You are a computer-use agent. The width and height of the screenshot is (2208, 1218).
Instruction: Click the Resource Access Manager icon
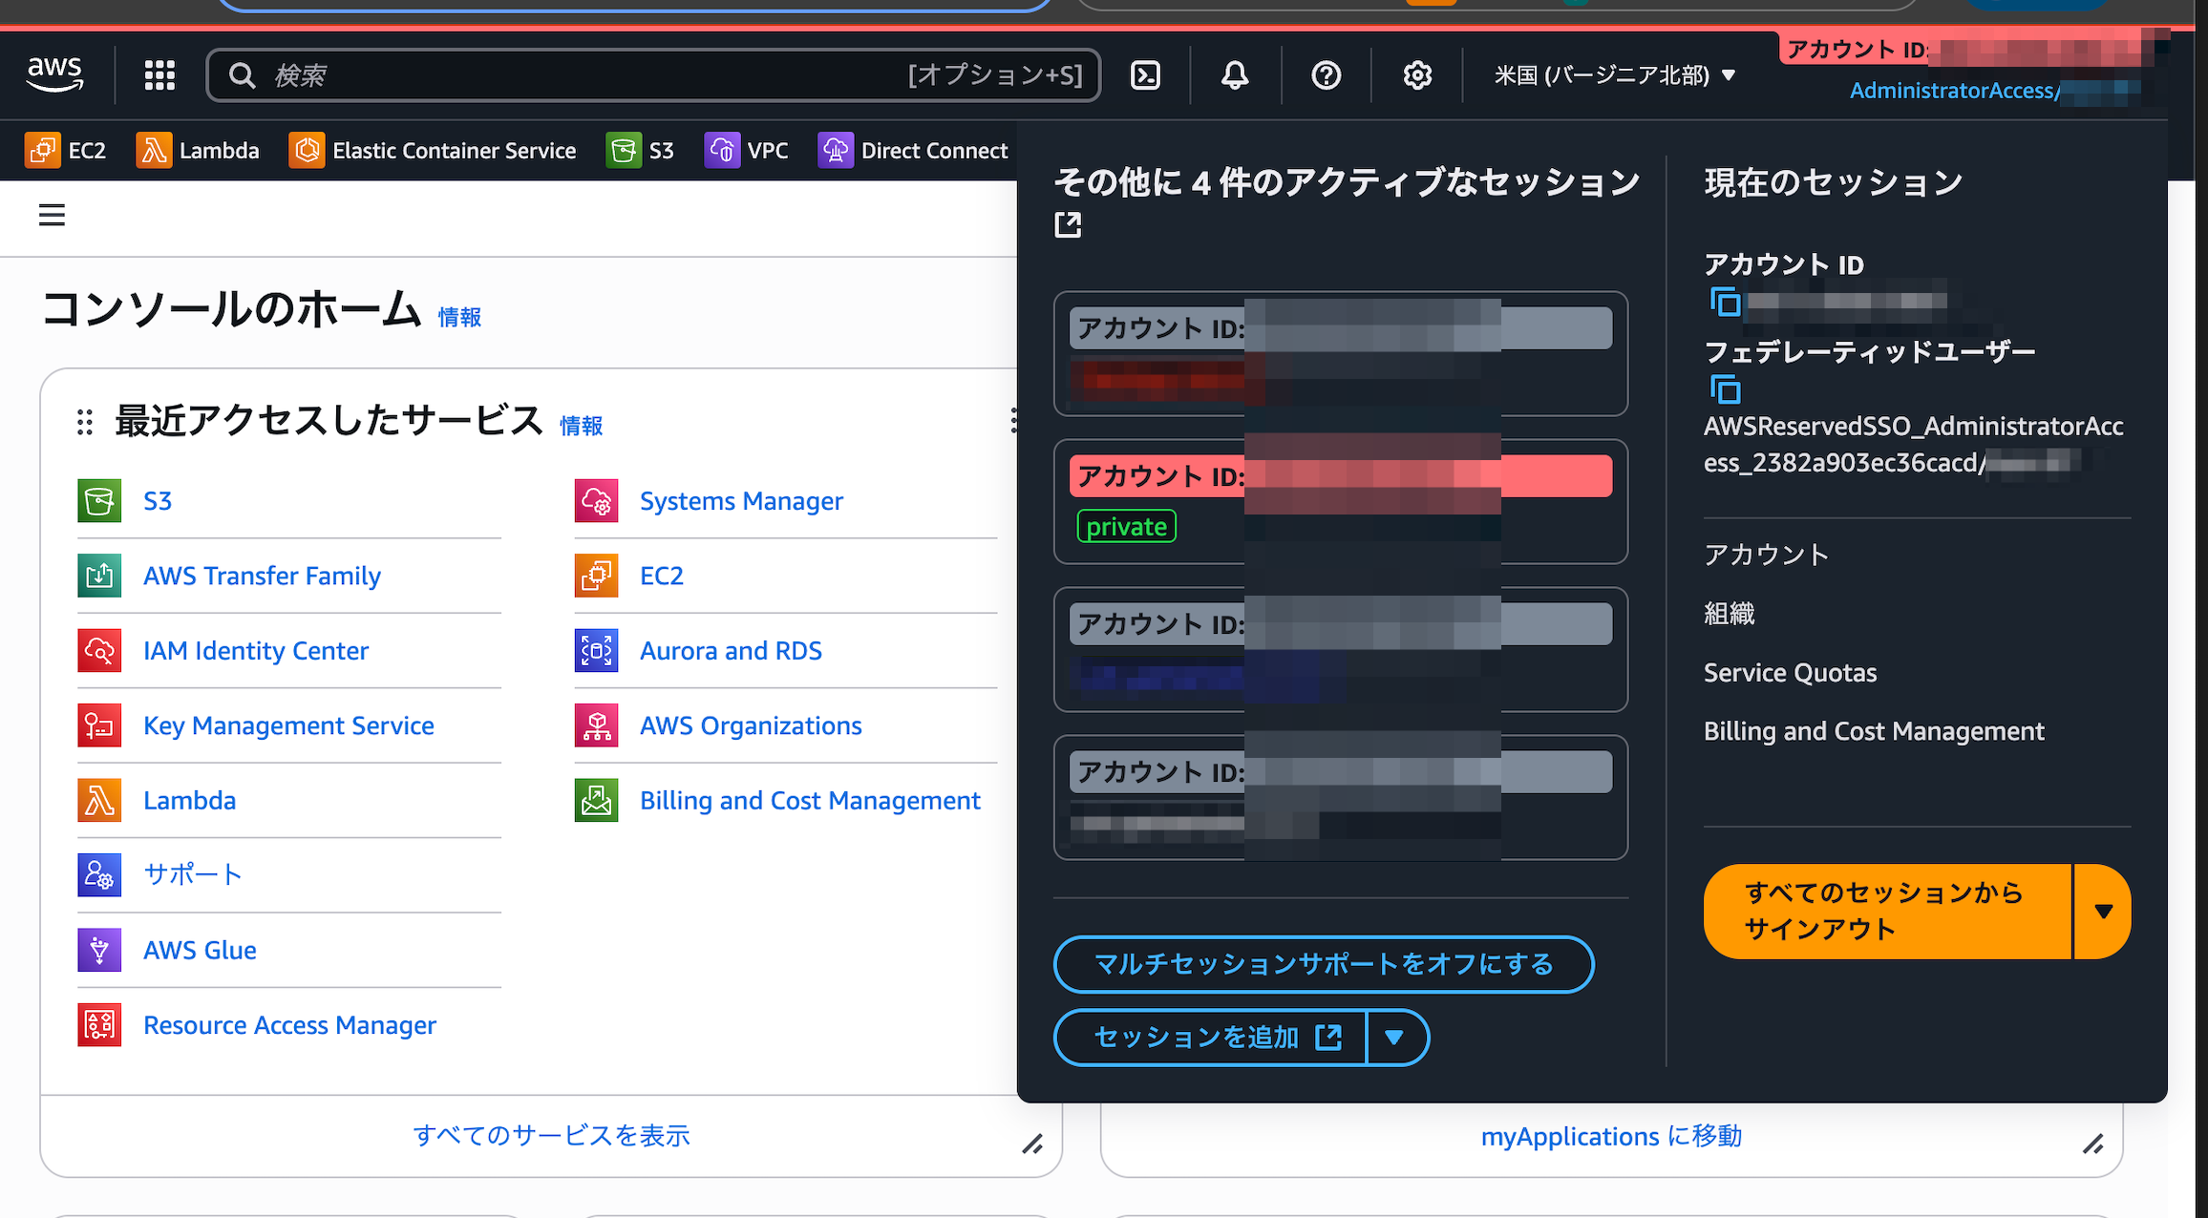tap(99, 1025)
